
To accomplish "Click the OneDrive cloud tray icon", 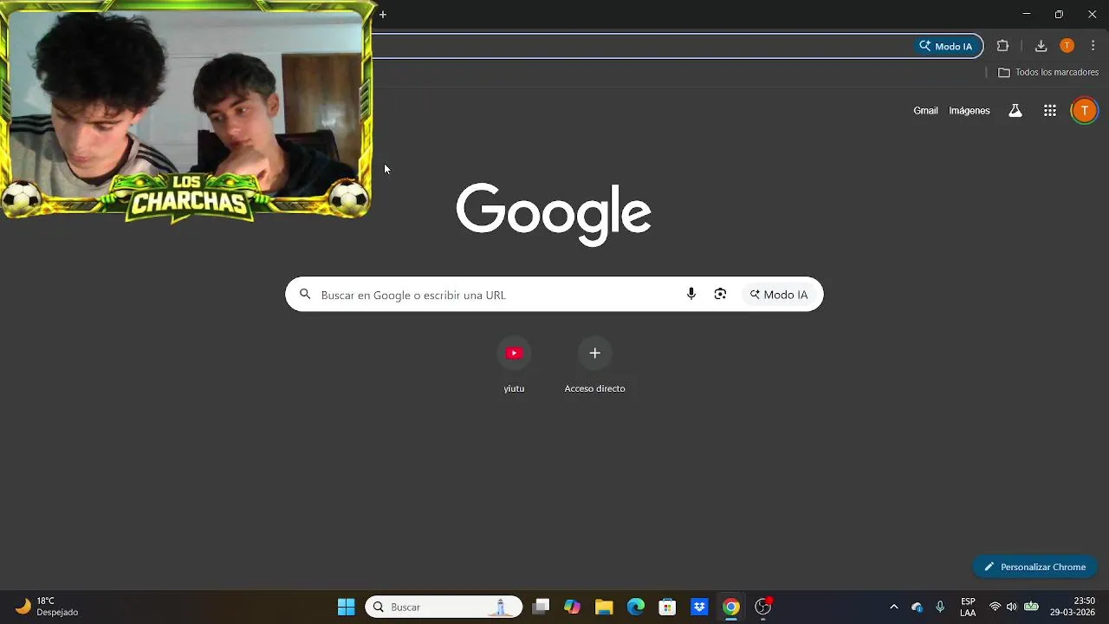I will click(x=917, y=607).
